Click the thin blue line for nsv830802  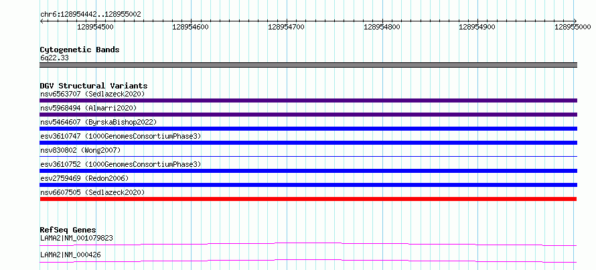click(308, 156)
